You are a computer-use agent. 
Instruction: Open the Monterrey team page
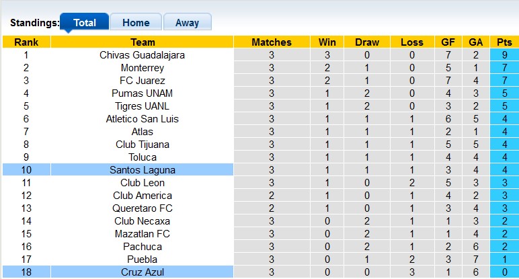coord(143,68)
